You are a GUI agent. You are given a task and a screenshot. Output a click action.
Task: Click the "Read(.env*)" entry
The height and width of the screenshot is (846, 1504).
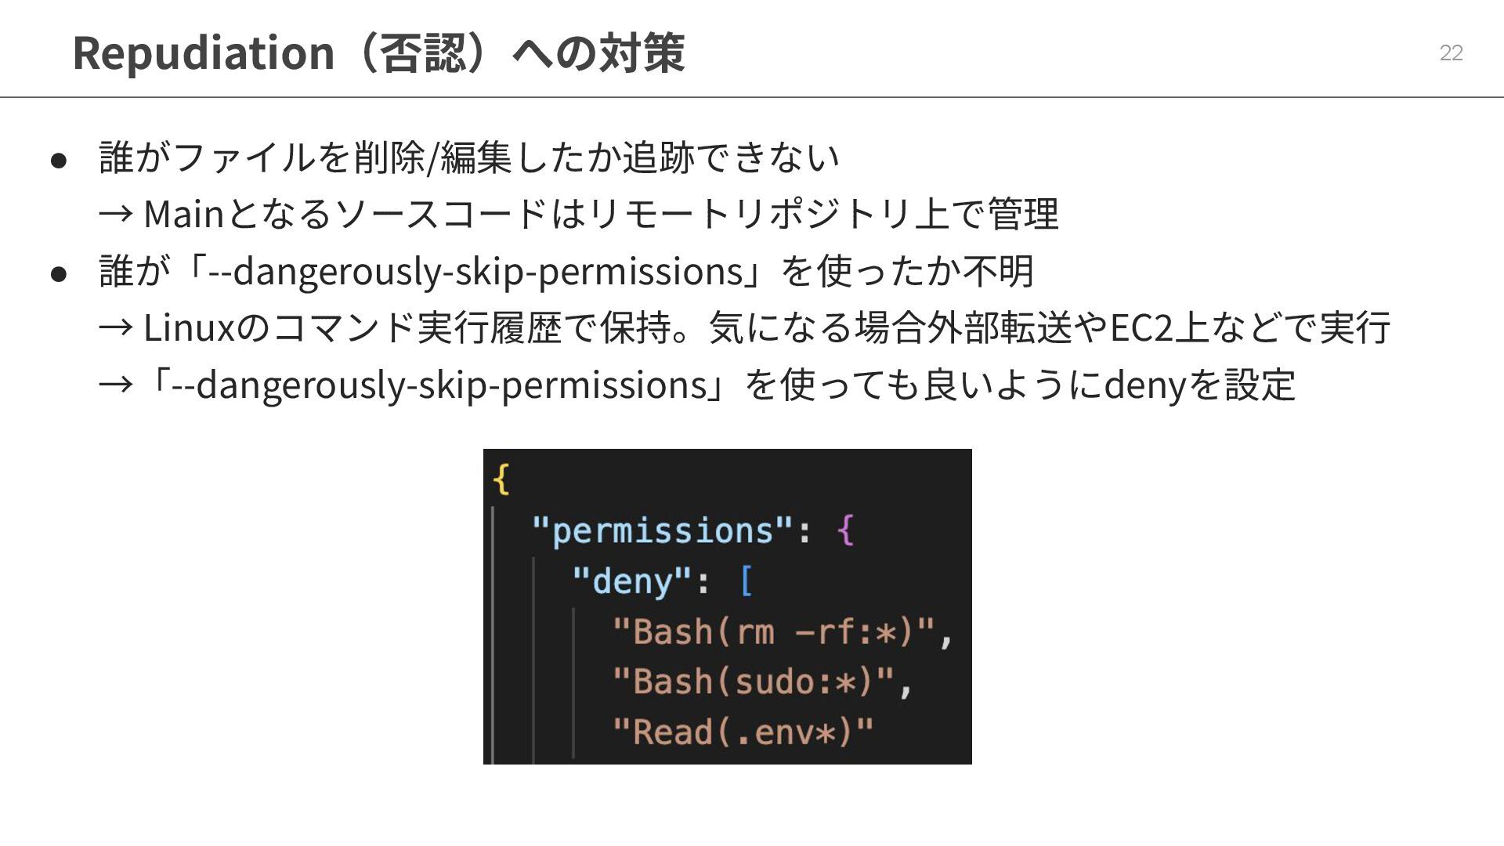pyautogui.click(x=743, y=732)
